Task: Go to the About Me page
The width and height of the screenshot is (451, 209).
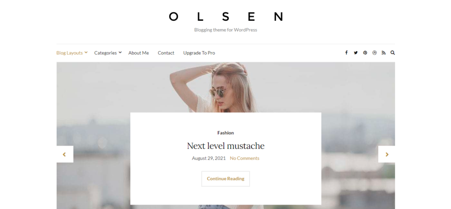Action: [x=139, y=53]
